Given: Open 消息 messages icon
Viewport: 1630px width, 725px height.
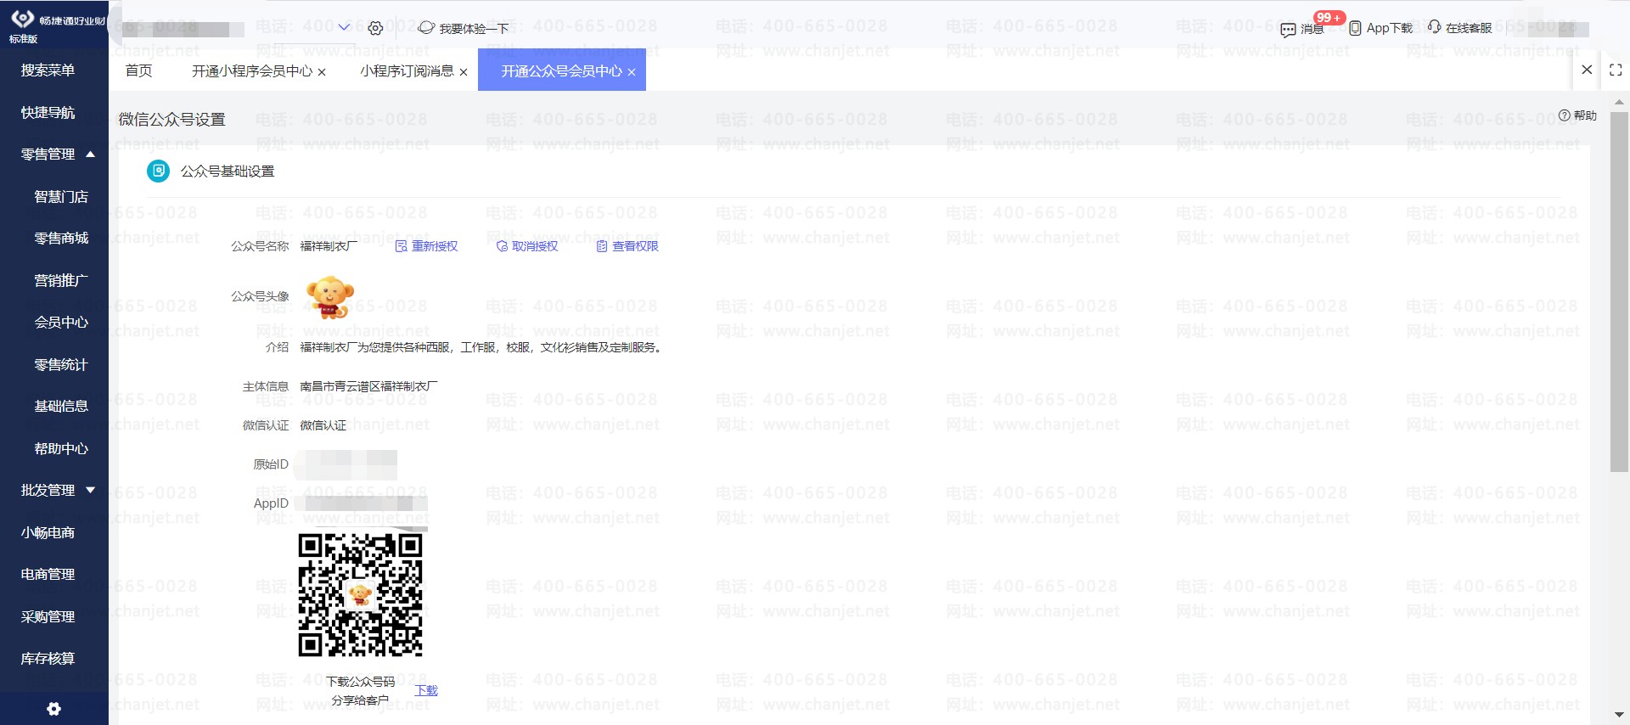Looking at the screenshot, I should pyautogui.click(x=1288, y=30).
